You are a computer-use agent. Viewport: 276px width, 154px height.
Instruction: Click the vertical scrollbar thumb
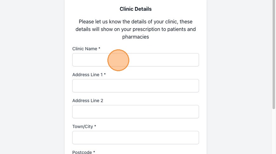coord(274,54)
